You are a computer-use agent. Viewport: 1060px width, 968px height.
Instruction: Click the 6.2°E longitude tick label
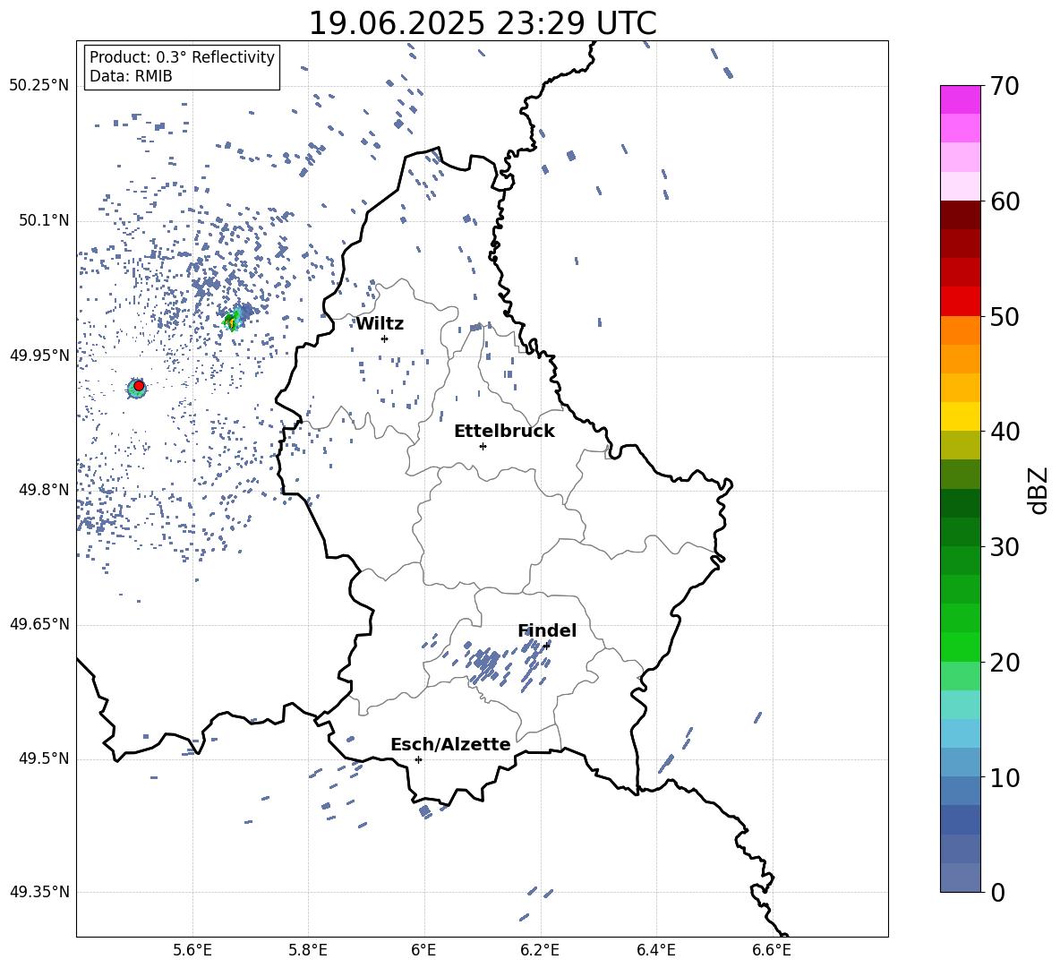tap(540, 950)
